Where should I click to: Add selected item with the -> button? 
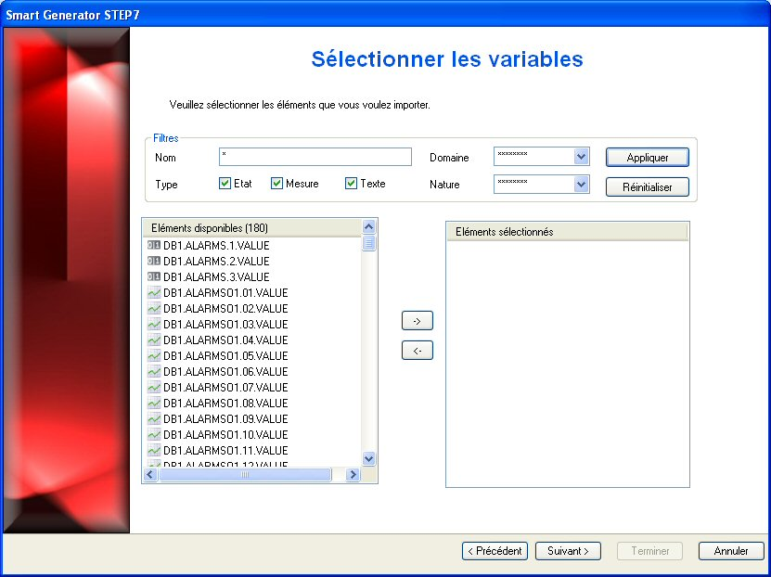(x=417, y=321)
